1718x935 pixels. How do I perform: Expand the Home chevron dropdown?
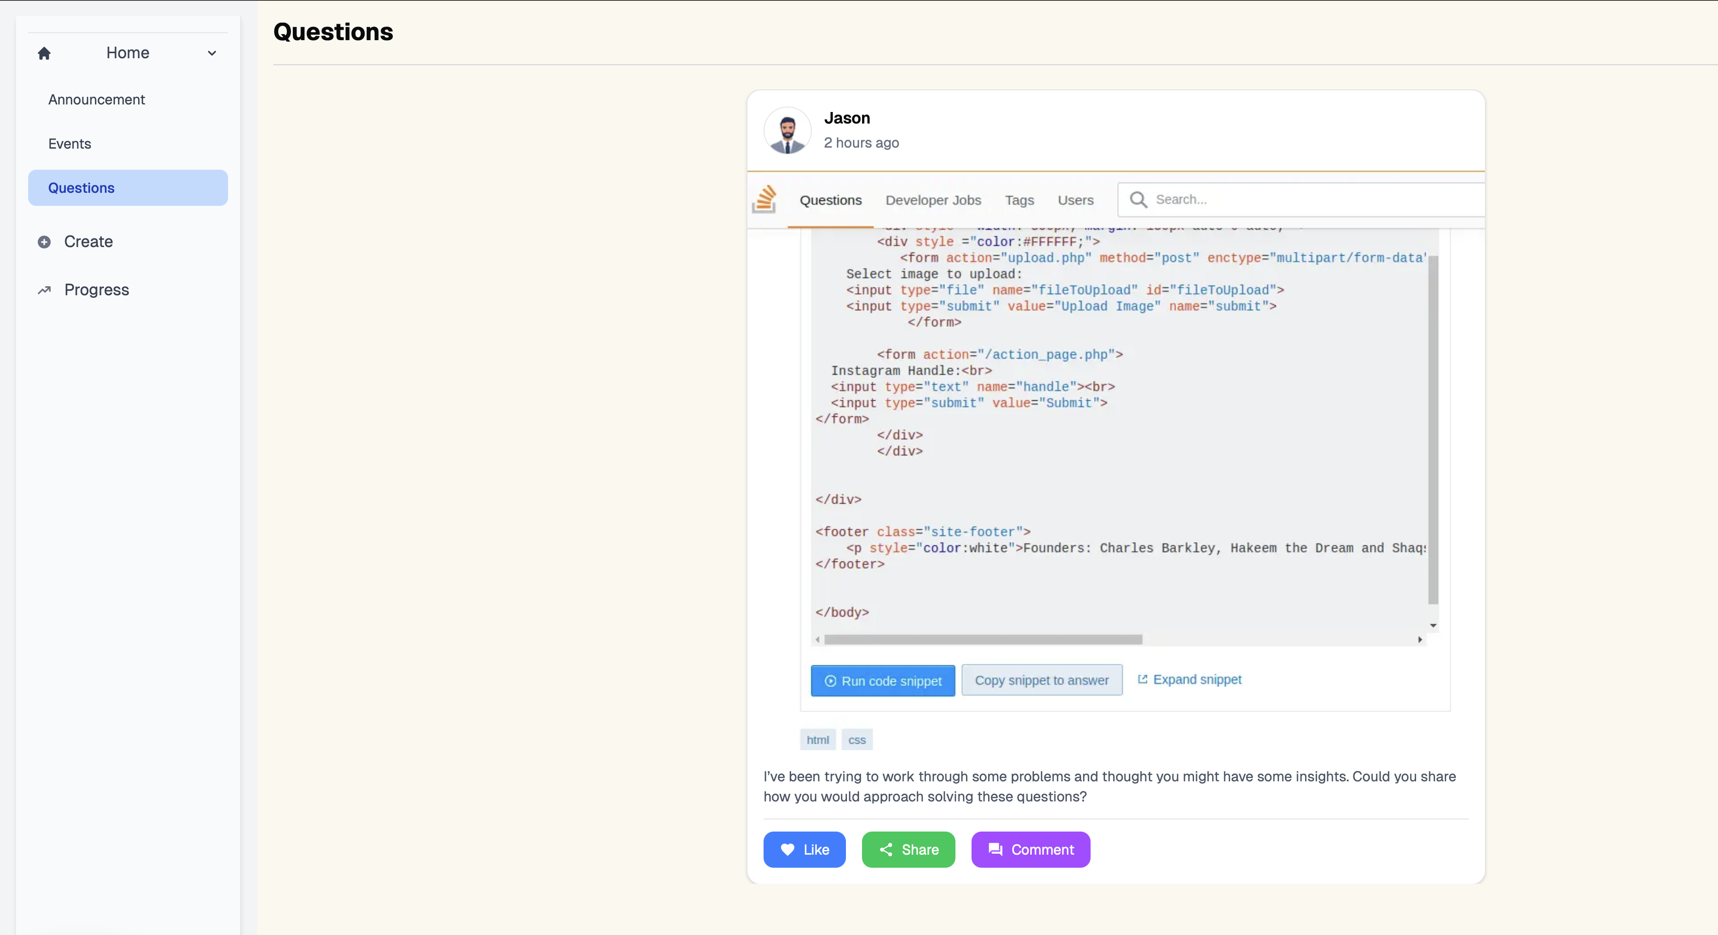point(211,53)
